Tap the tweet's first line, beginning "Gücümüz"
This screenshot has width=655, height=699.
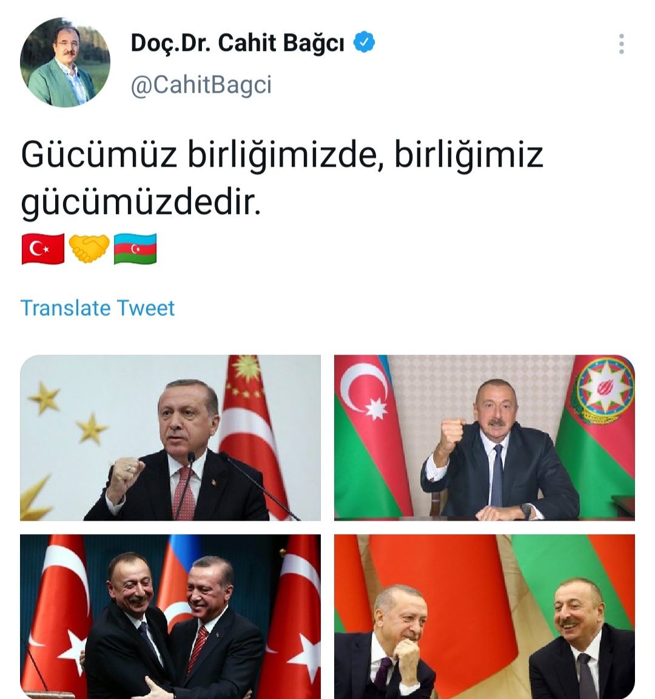coord(282,155)
